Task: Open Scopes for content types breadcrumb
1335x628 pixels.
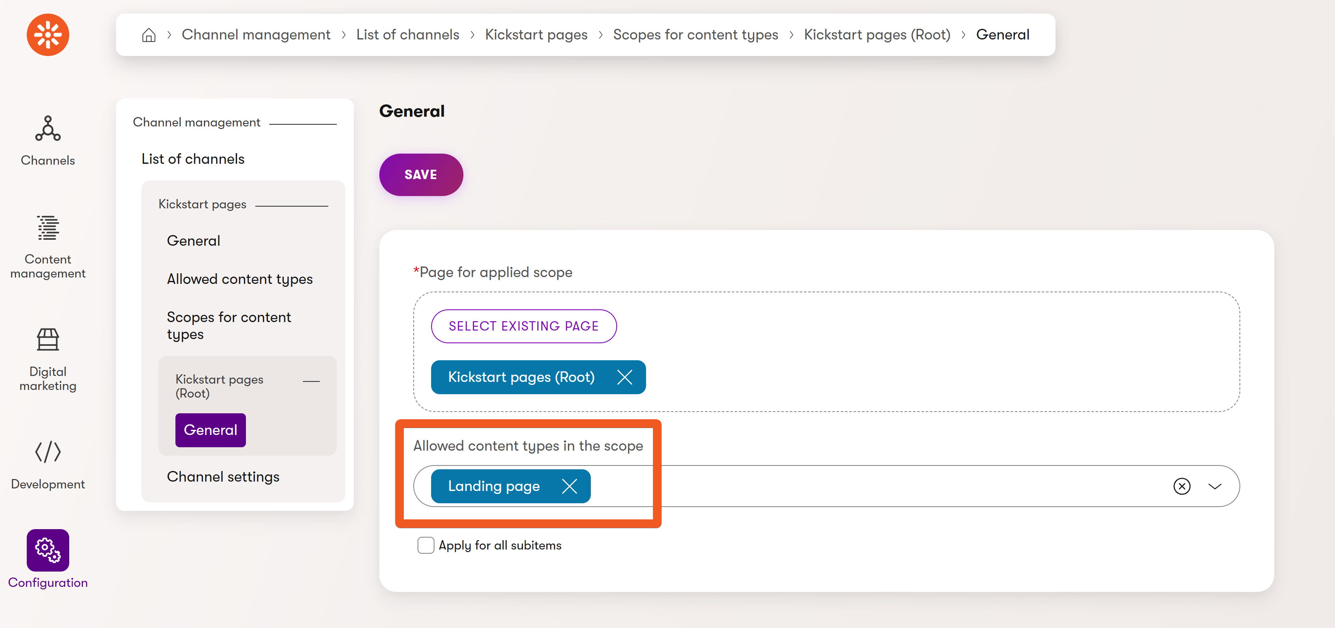Action: pyautogui.click(x=695, y=35)
